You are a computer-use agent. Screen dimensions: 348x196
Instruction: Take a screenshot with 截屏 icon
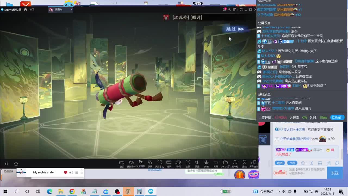(x=216, y=164)
